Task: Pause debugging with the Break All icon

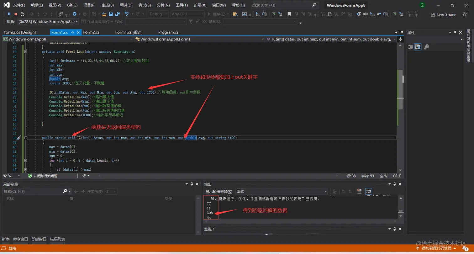Action: tap(9, 14)
